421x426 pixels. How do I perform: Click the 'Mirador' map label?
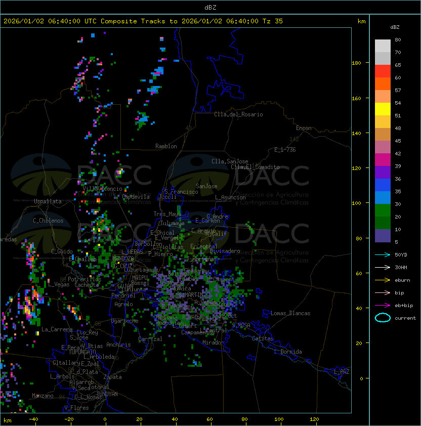(214, 343)
